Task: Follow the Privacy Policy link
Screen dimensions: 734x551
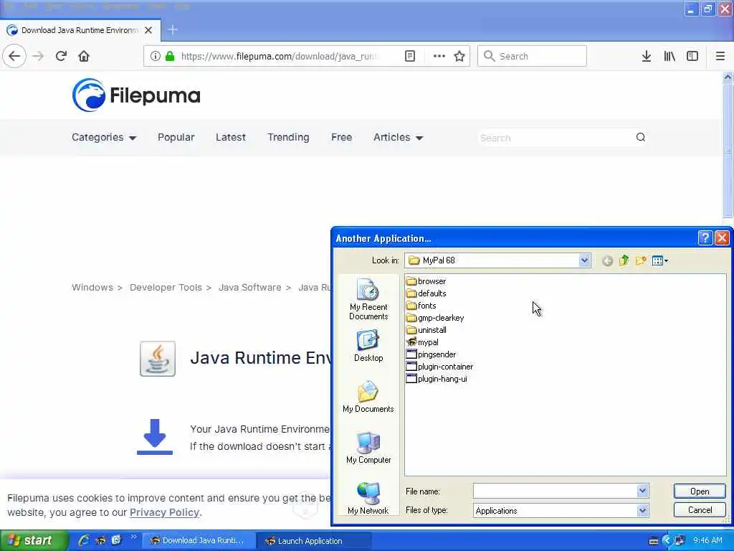Action: (x=164, y=512)
